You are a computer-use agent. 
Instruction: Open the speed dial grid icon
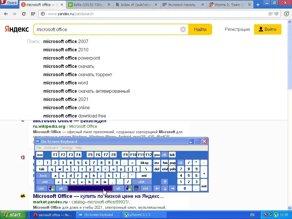(33, 14)
